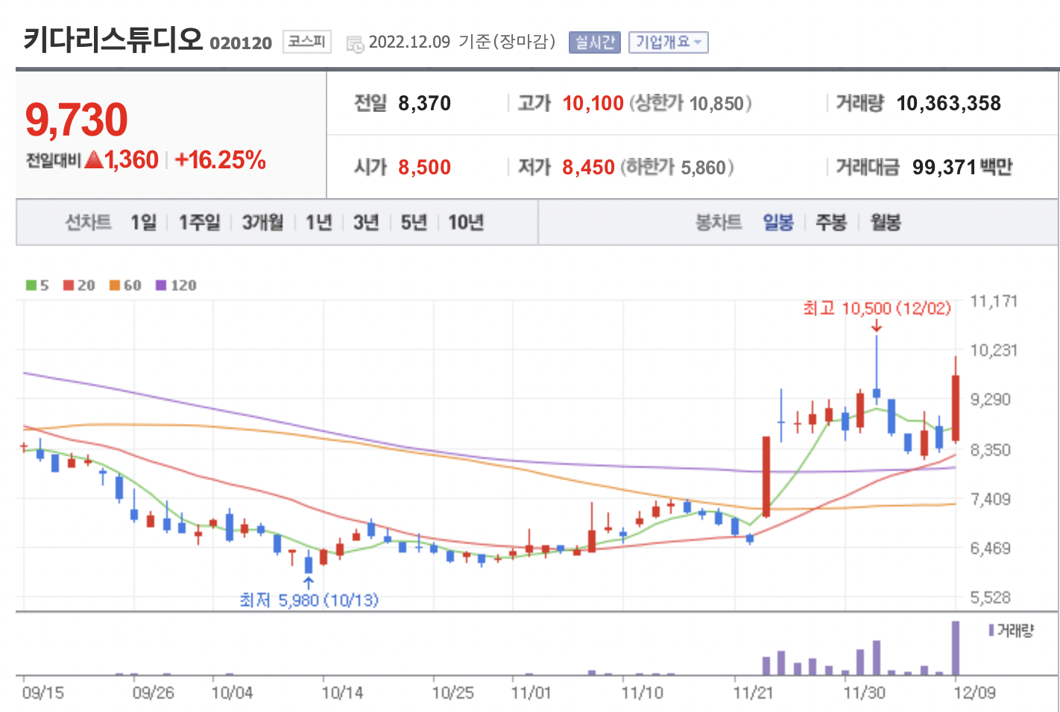Switch to 주봉 weekly candle chart

pyautogui.click(x=831, y=222)
